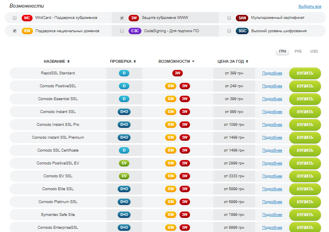Click the IDN badge in the Comodo PositiveSSL row
Viewport: 329px width, 232px height.
tap(171, 86)
